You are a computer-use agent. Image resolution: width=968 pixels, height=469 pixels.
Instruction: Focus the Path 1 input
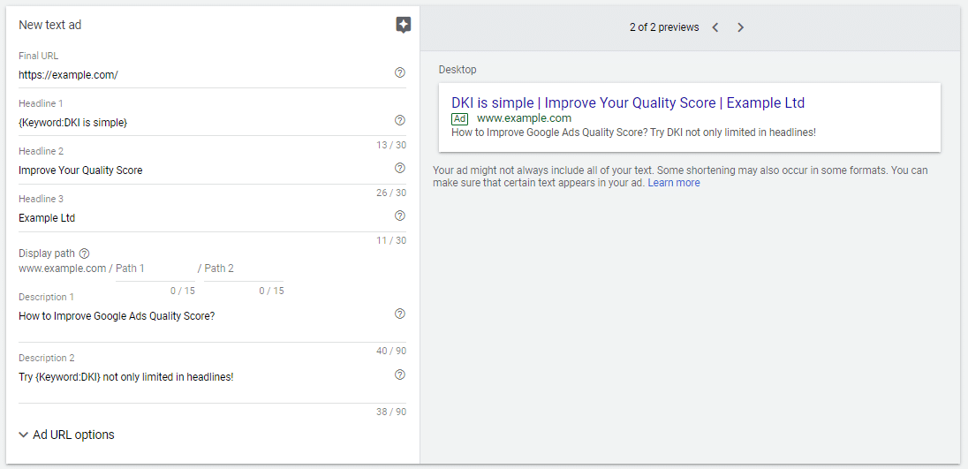(155, 269)
